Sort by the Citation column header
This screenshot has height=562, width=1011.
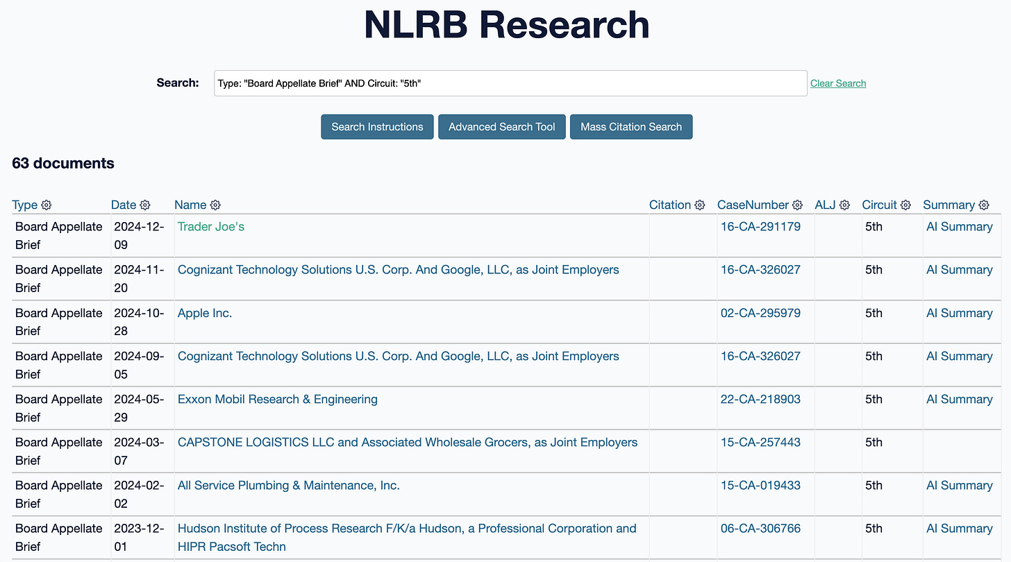670,205
